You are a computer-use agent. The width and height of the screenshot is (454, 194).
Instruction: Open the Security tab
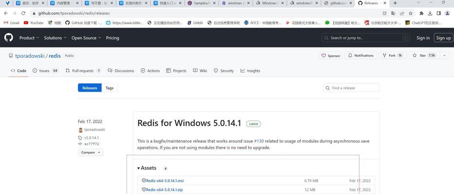pos(223,71)
